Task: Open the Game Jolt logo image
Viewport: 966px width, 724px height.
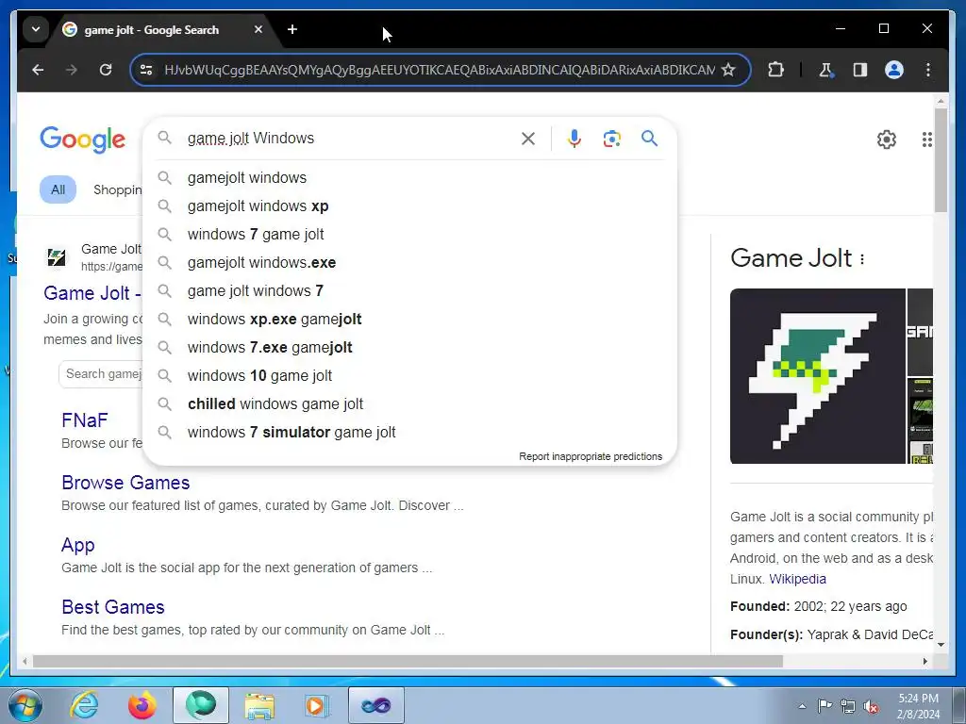Action: pos(818,376)
